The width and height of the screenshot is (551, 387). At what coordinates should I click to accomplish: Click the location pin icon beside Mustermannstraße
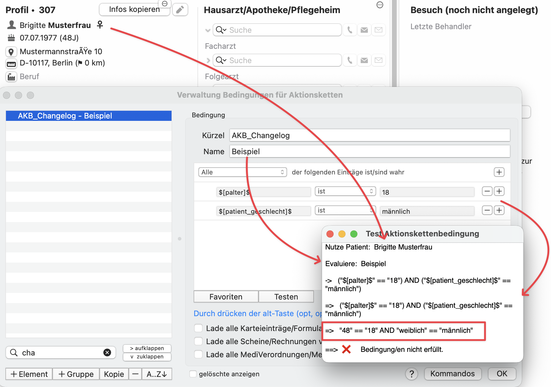[x=11, y=51]
